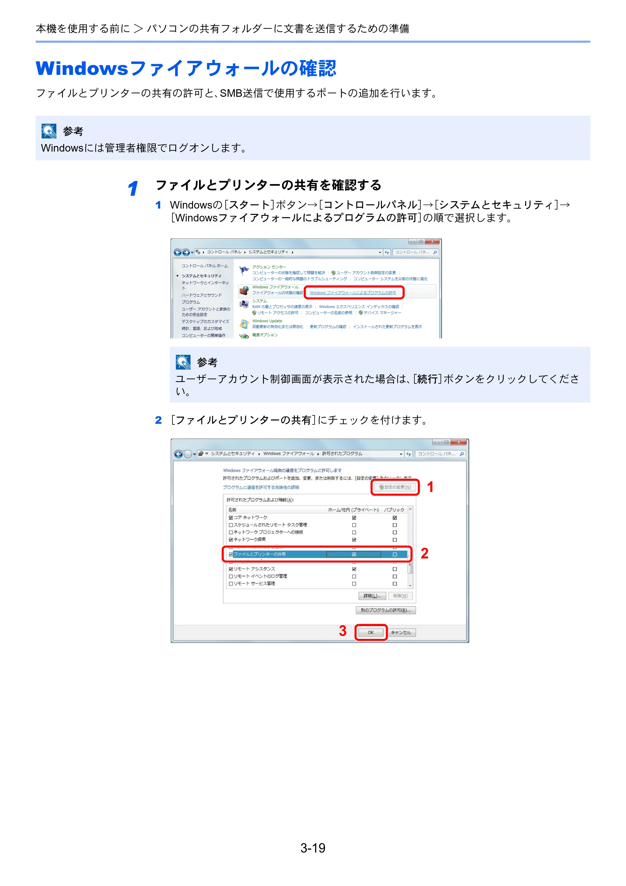The width and height of the screenshot is (626, 886).
Task: Click the Action Center flag icon
Action: (x=244, y=271)
